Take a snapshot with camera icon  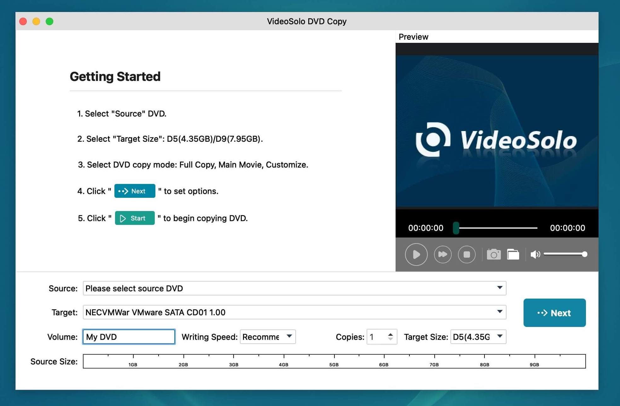coord(494,254)
